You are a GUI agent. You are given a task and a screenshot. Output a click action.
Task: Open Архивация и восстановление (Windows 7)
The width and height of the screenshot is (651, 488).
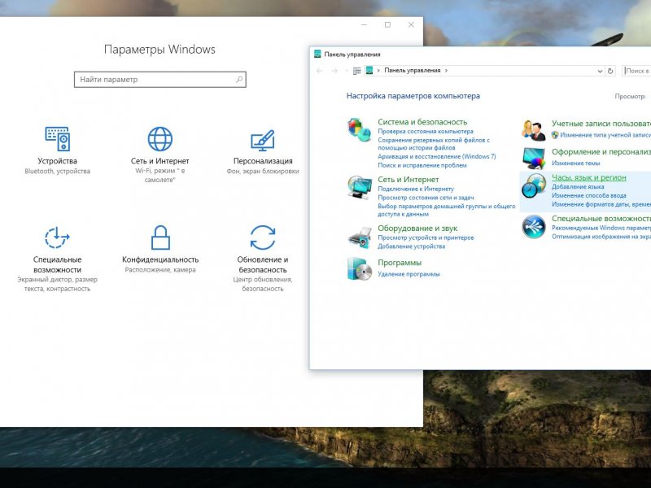point(437,156)
